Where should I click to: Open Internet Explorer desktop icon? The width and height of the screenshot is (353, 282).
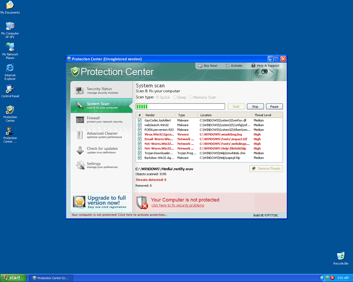[x=10, y=69]
